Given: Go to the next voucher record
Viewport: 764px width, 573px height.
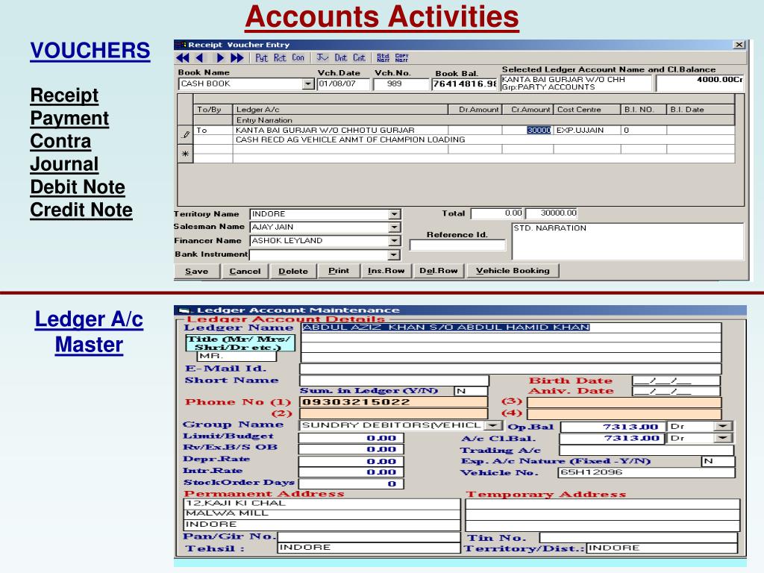Looking at the screenshot, I should coord(220,58).
